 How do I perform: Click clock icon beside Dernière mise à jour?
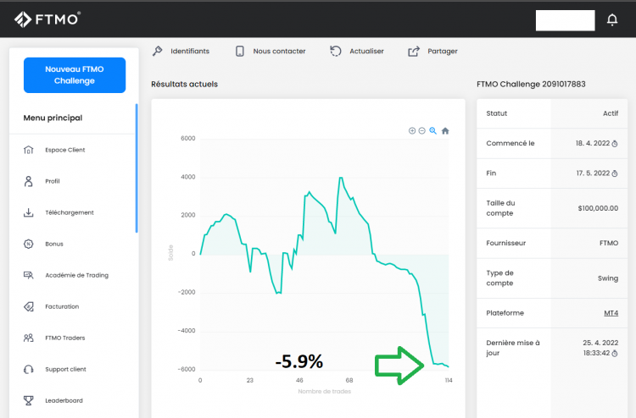click(x=615, y=353)
